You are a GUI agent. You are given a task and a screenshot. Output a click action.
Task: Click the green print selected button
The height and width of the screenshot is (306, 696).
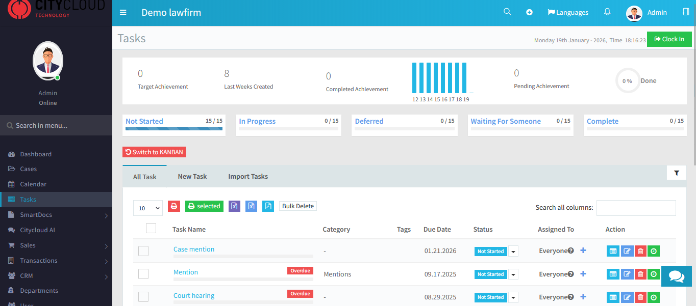[x=204, y=206]
